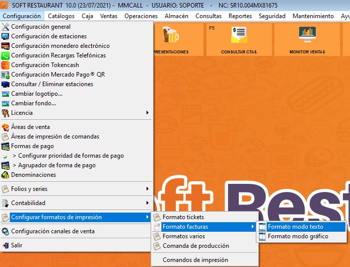350x267 pixels.
Task: Click the Configuración general tools icon
Action: click(6, 27)
